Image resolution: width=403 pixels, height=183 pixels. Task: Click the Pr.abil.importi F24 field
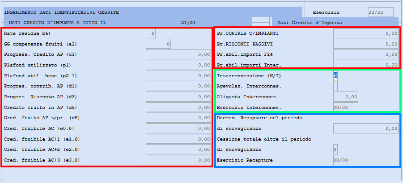pyautogui.click(x=366, y=54)
